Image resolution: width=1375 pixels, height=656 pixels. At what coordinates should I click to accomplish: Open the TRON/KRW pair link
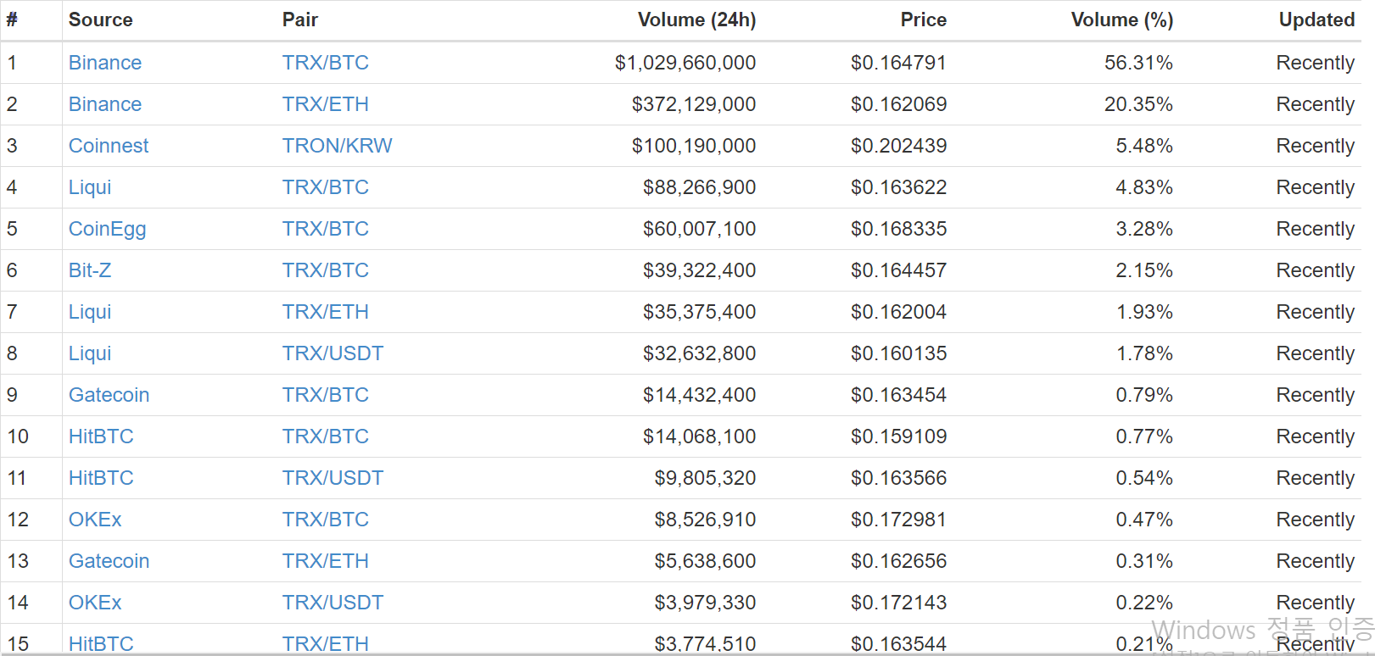338,146
